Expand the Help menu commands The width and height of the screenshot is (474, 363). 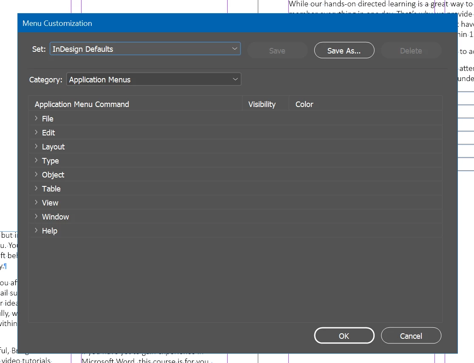coord(36,230)
